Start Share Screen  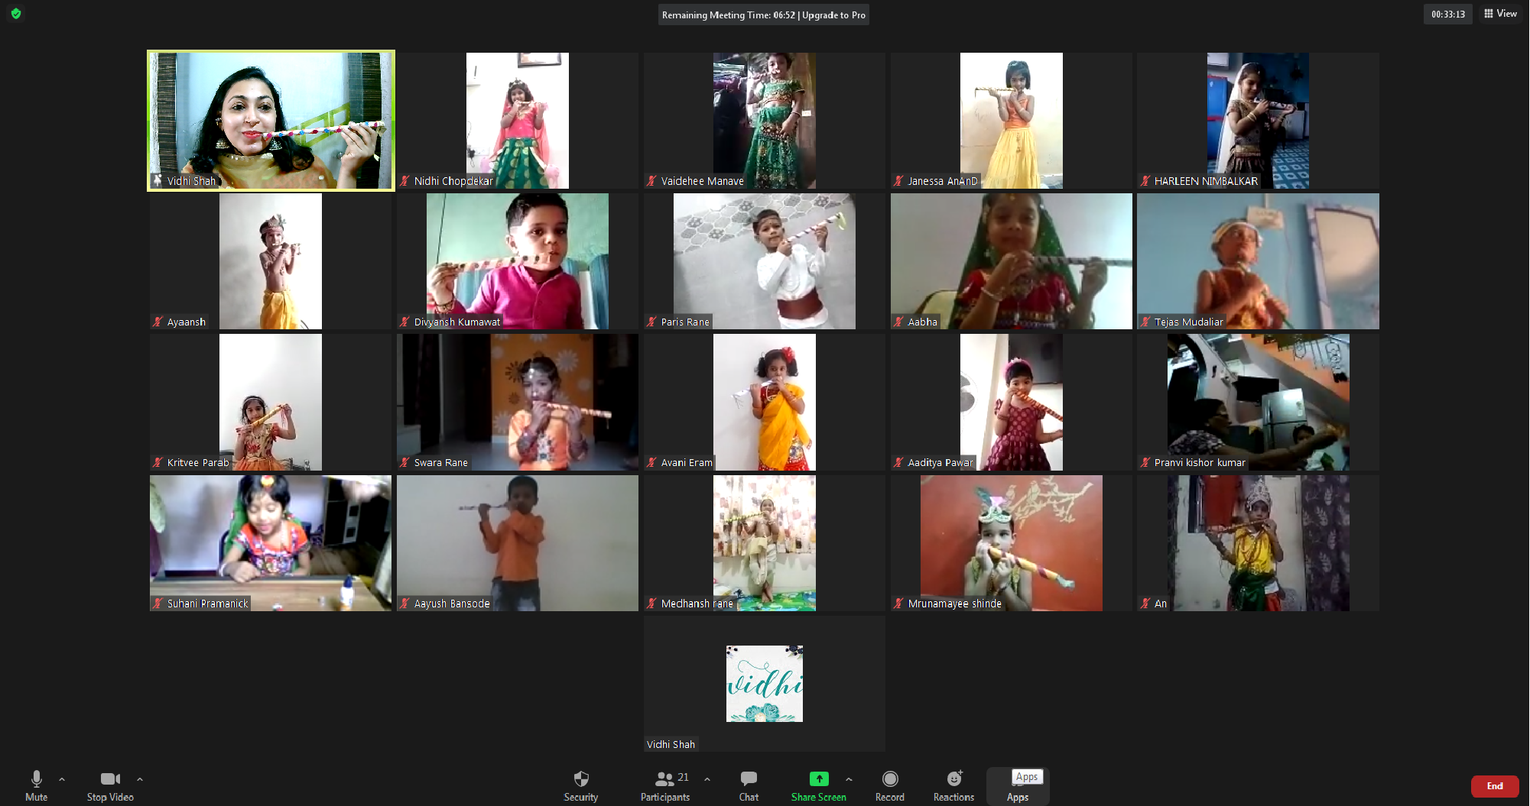[818, 785]
